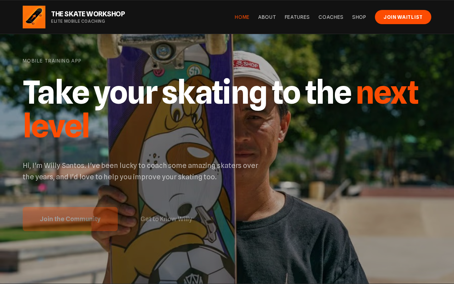
Task: Visit the Shop nav link
Action: click(x=359, y=17)
